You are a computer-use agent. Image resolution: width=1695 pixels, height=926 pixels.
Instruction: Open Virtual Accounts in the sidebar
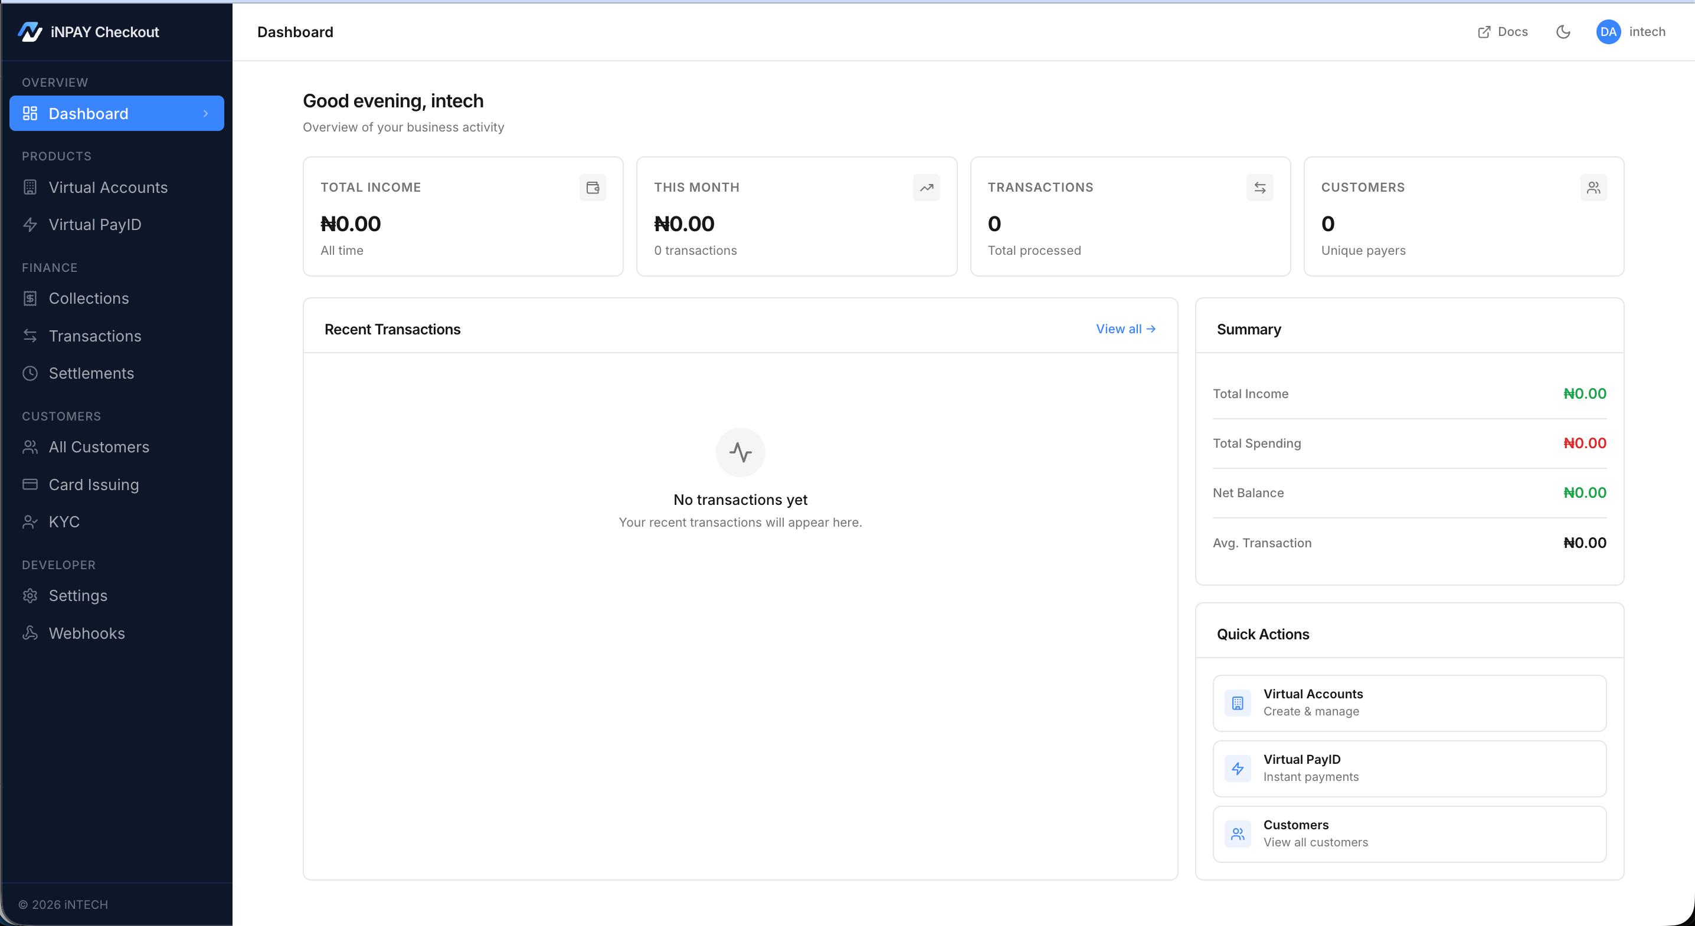coord(108,188)
